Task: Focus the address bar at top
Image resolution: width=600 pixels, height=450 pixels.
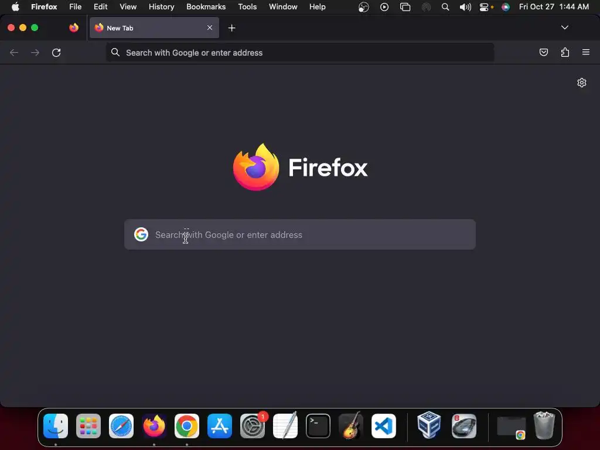Action: click(300, 52)
